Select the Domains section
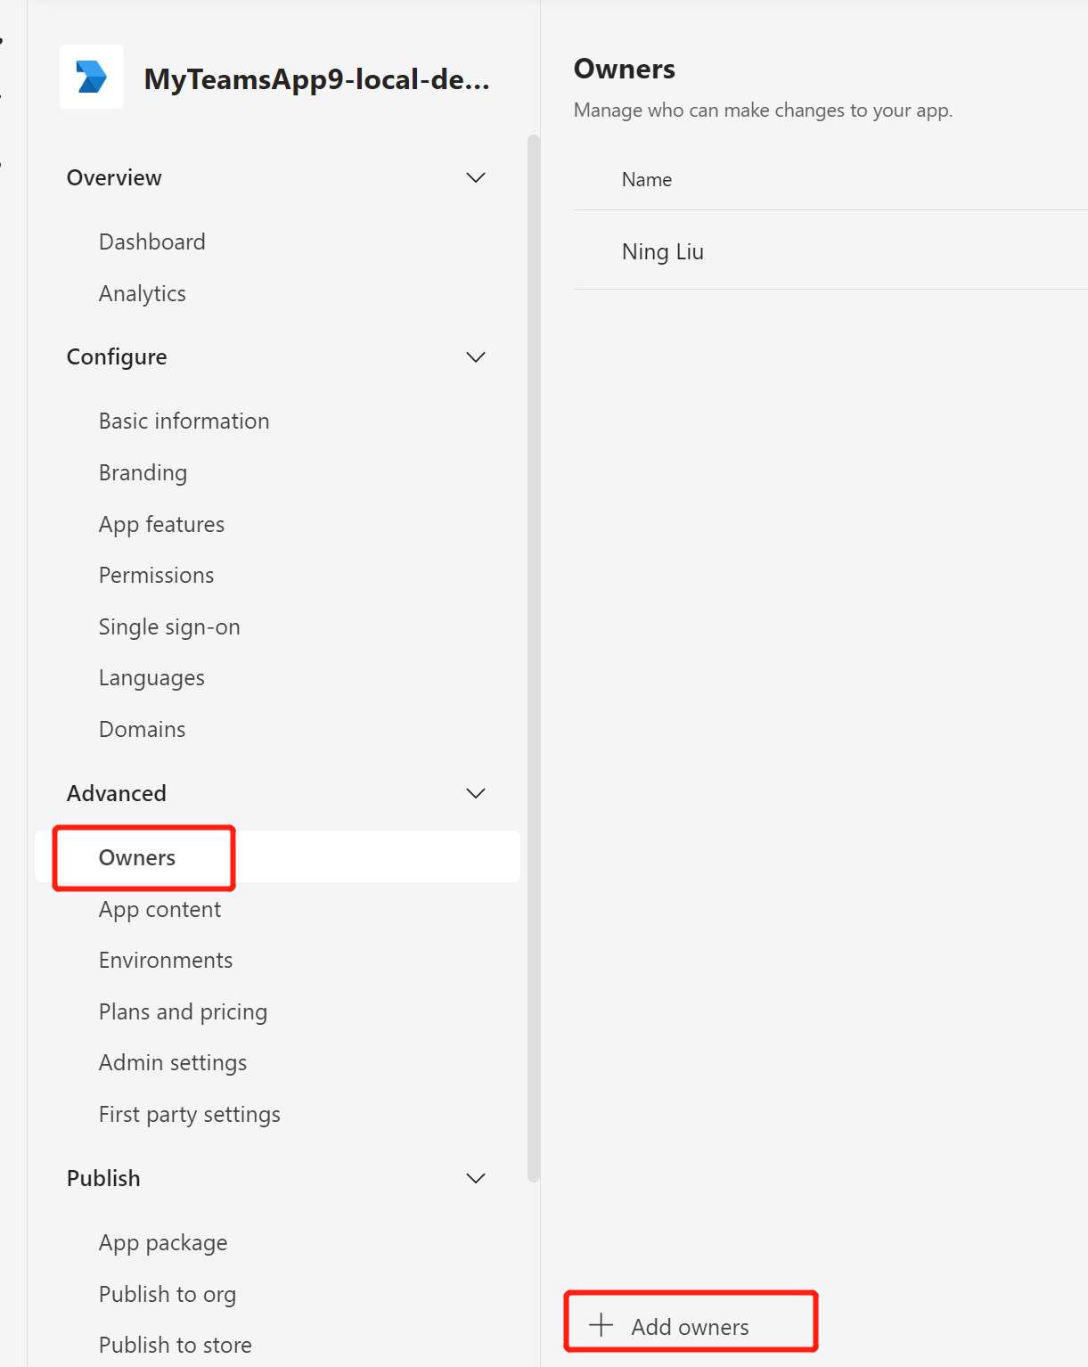 coord(142,728)
